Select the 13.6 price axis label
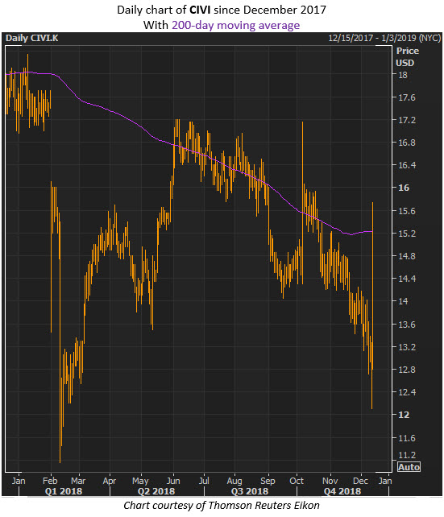The height and width of the screenshot is (517, 444). click(x=406, y=325)
